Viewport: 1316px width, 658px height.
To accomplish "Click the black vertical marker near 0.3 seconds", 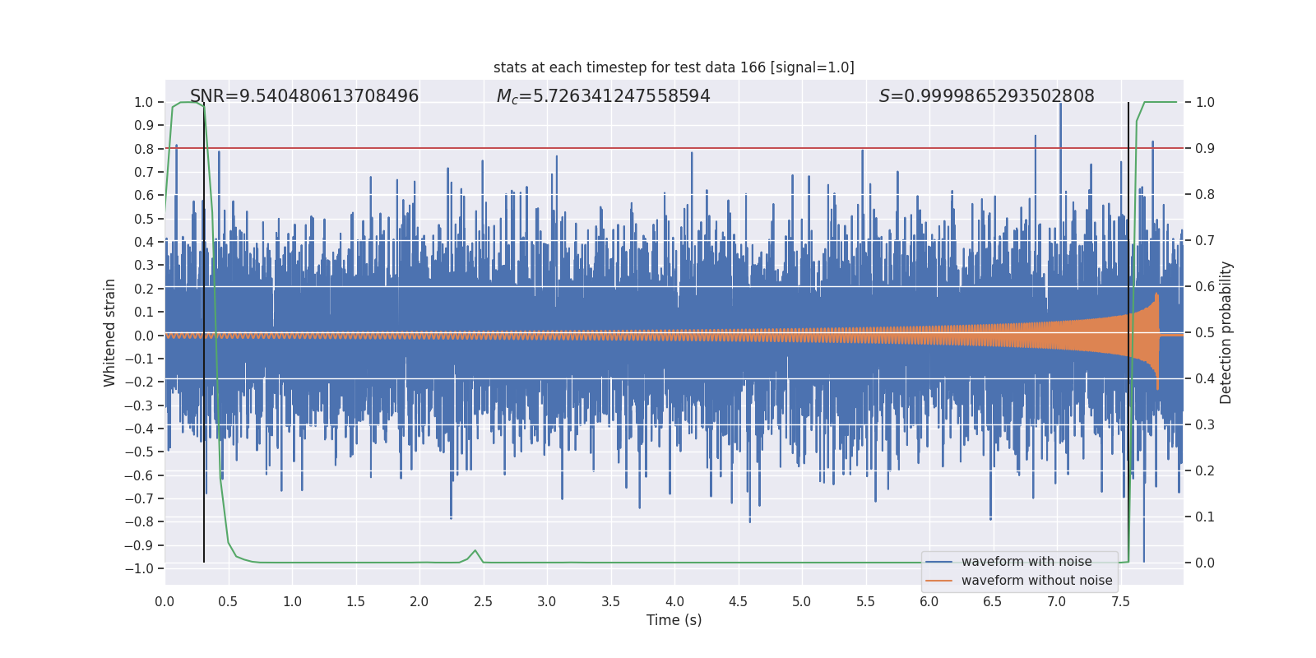I will point(204,332).
